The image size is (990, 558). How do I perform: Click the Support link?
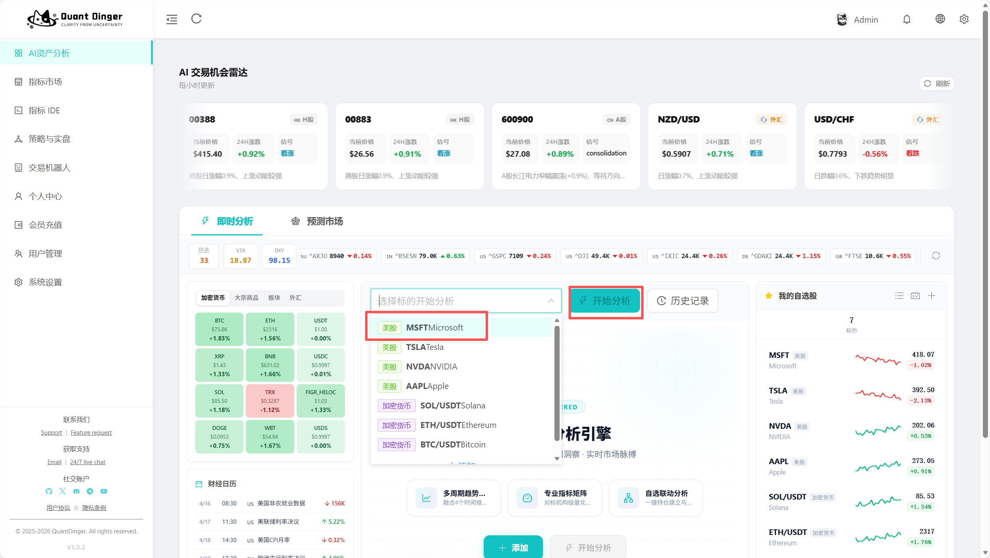(51, 433)
